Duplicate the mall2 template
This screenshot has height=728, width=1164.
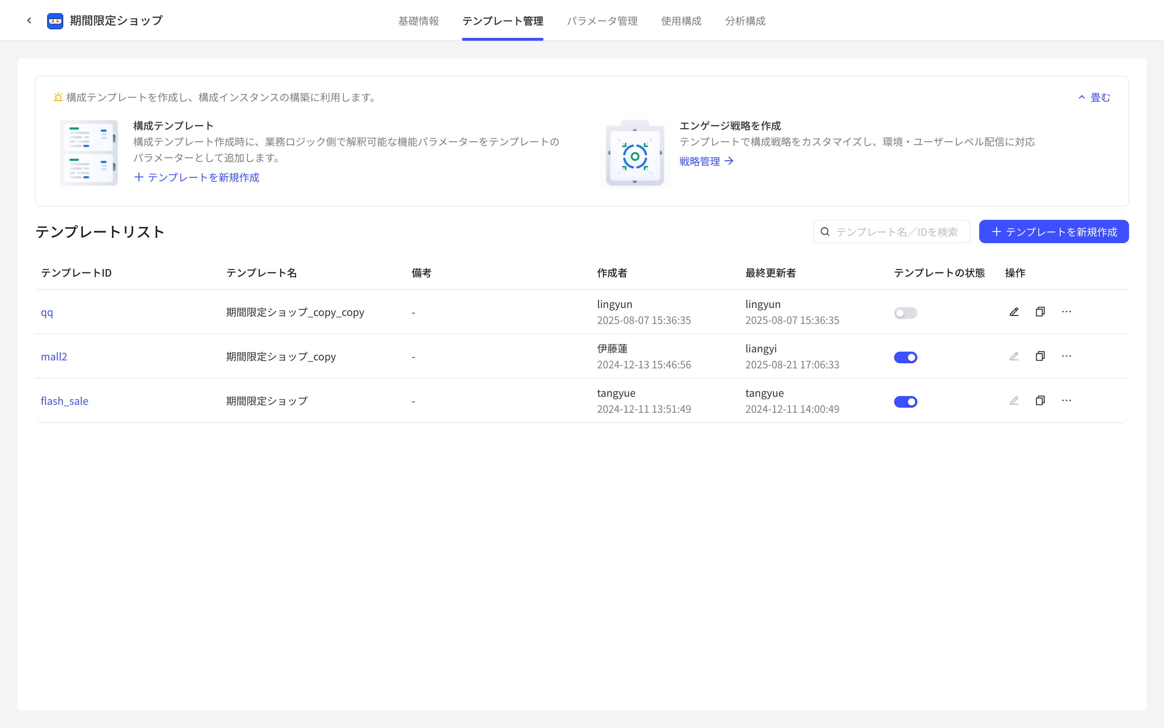pos(1040,356)
